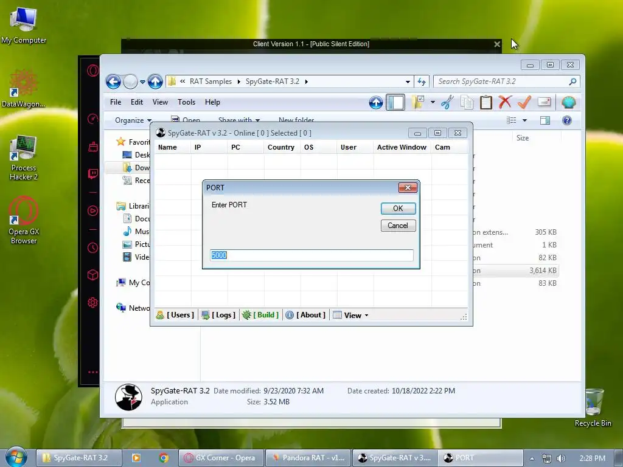Viewport: 623px width, 467px height.
Task: Open the Process Hacker 2 desktop shortcut
Action: click(24, 157)
